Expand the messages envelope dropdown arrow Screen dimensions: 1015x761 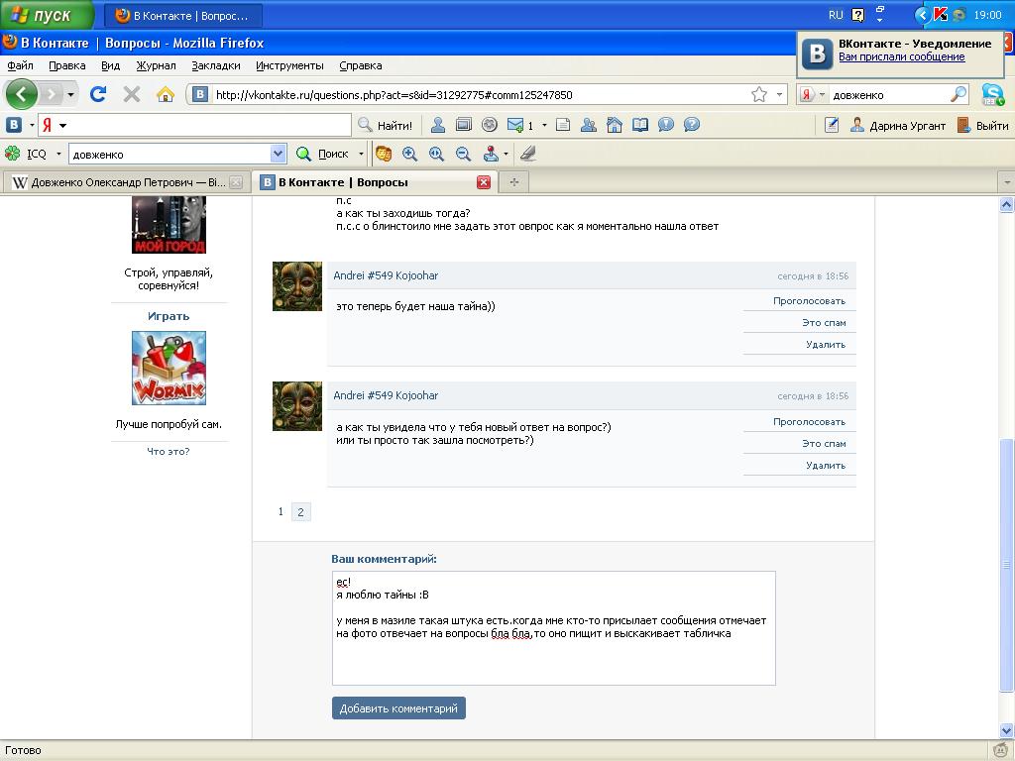click(544, 125)
